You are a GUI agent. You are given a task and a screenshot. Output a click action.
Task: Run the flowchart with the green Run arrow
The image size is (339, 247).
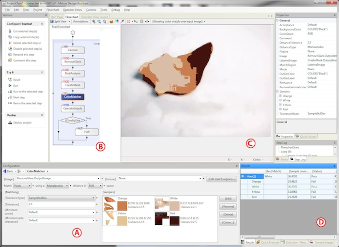click(x=9, y=86)
